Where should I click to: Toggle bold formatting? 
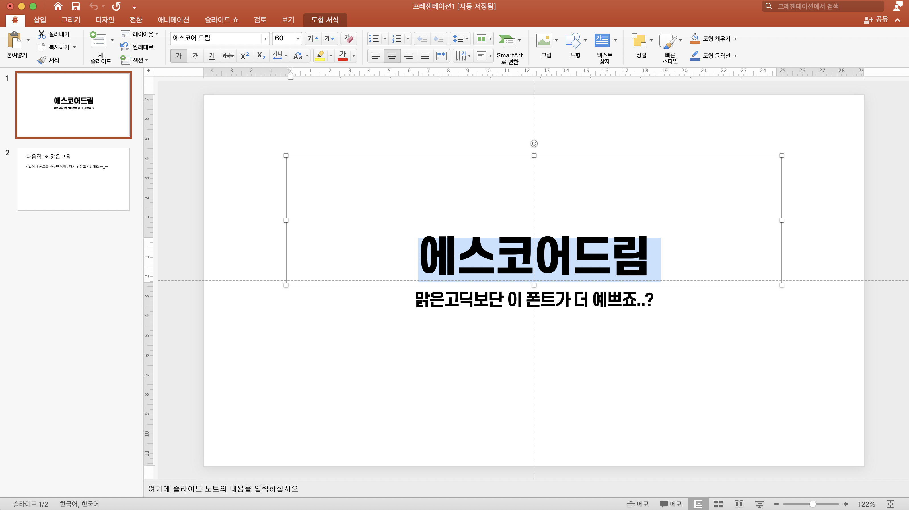178,56
